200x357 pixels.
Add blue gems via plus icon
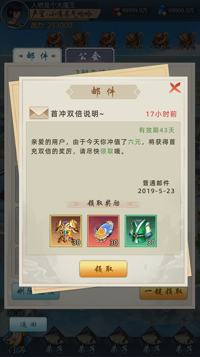pos(164,13)
